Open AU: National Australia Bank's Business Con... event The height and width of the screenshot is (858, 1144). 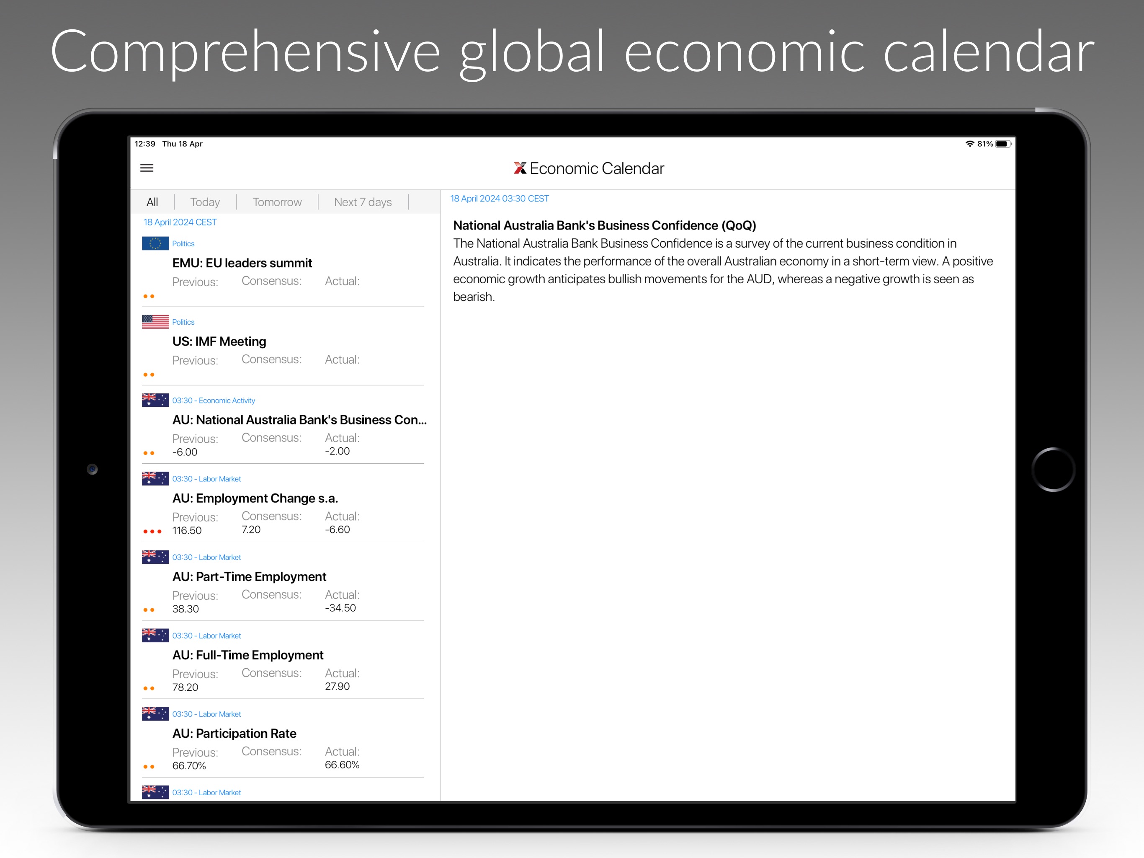[299, 420]
